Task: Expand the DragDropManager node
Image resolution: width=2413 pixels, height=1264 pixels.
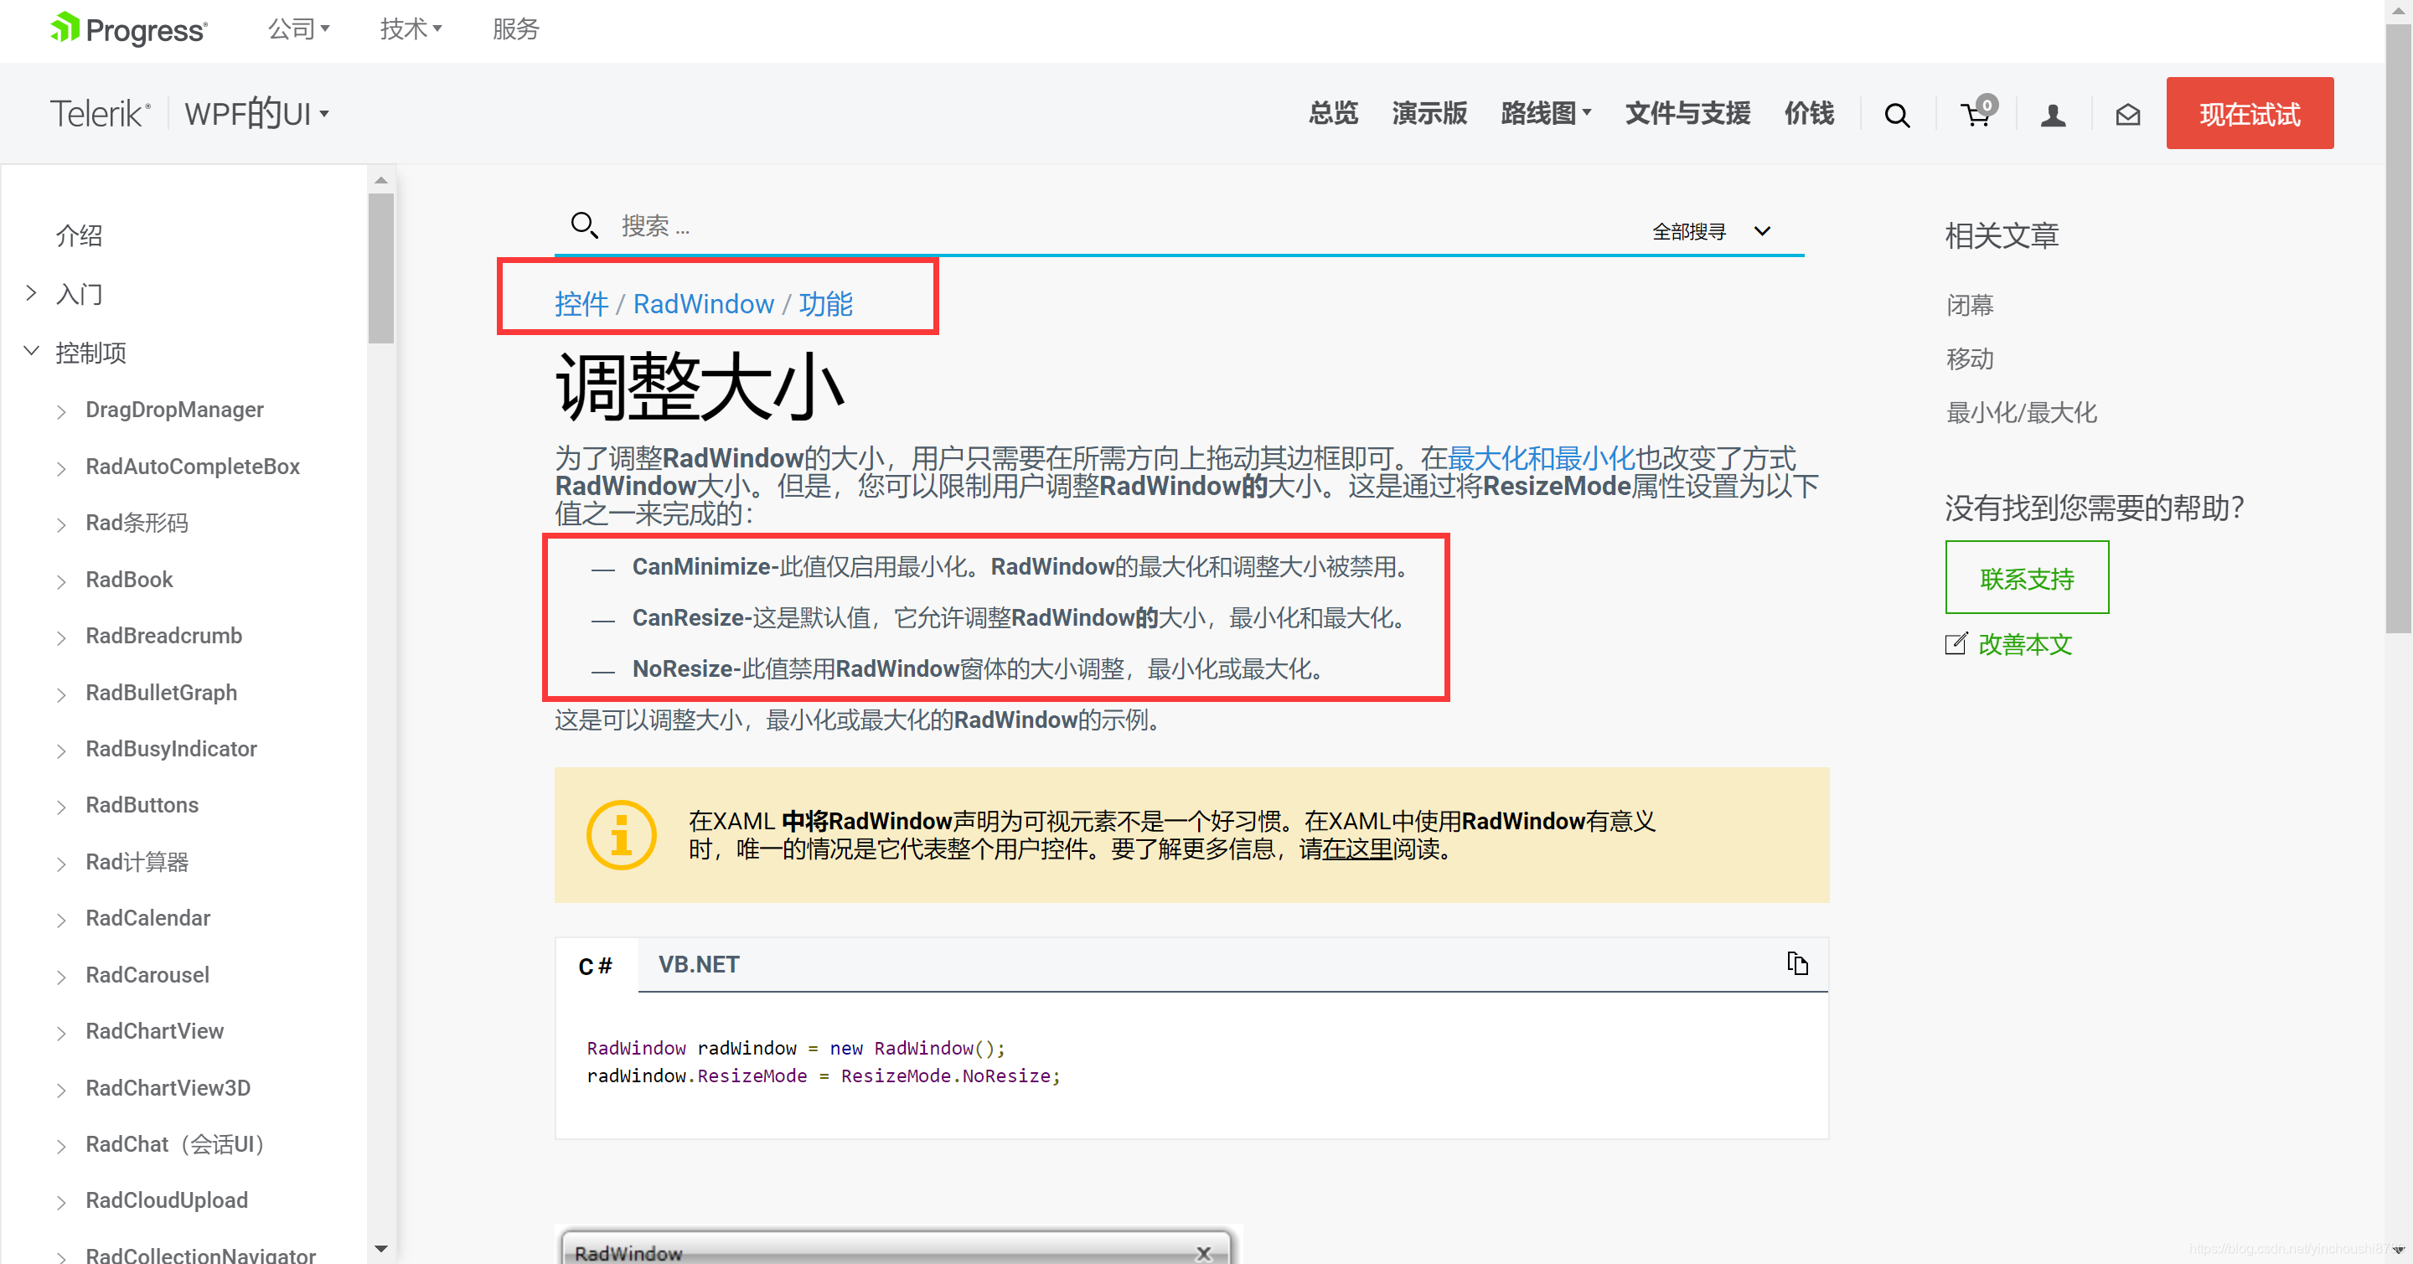Action: pyautogui.click(x=61, y=411)
